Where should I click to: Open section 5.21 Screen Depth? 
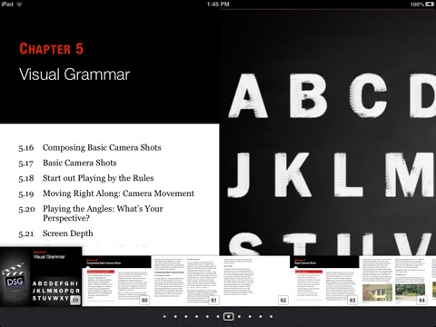[x=55, y=233]
